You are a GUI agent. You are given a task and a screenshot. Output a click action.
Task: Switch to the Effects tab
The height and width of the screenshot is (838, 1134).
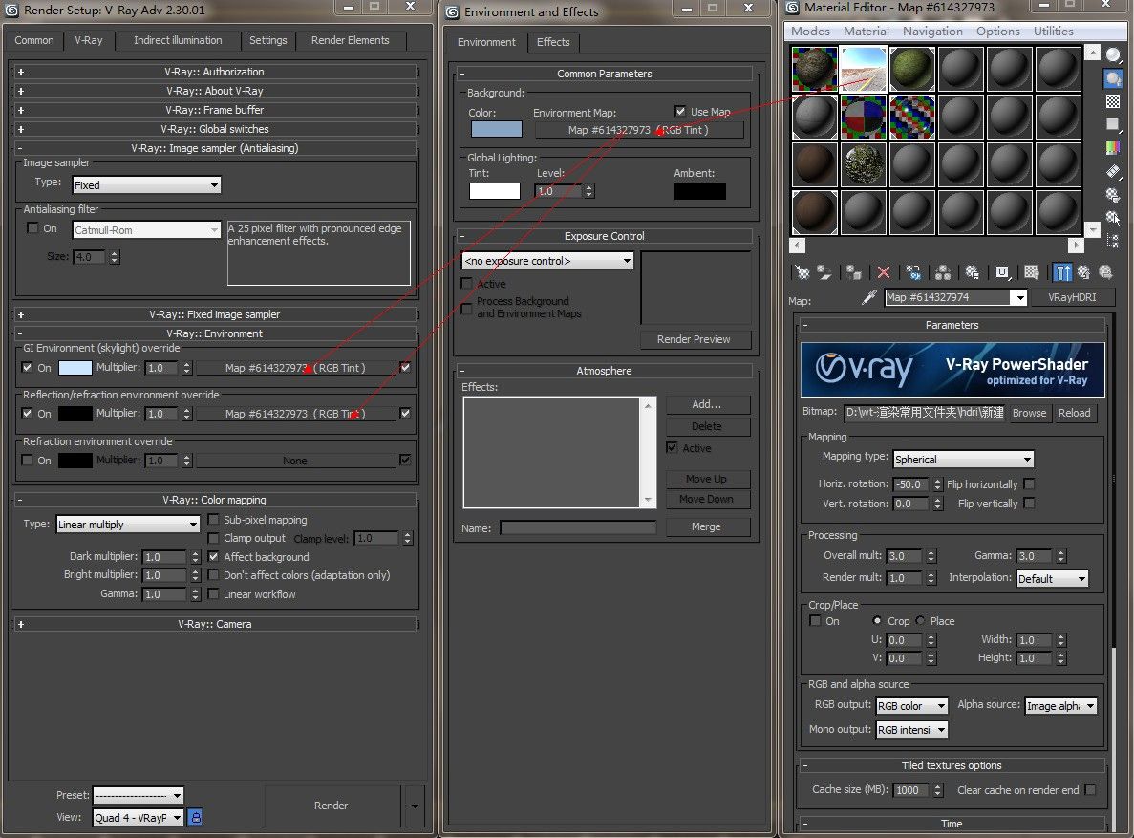tap(553, 42)
